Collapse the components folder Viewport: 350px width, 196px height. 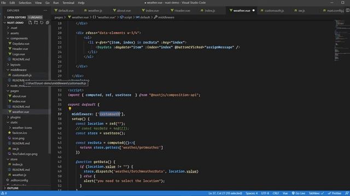click(19, 39)
